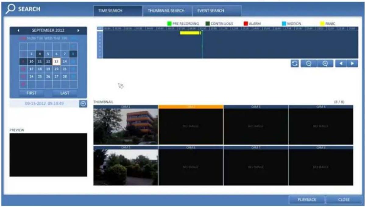Select September 20 in the calendar
Viewport: 365px width, 207px height.
(56, 69)
